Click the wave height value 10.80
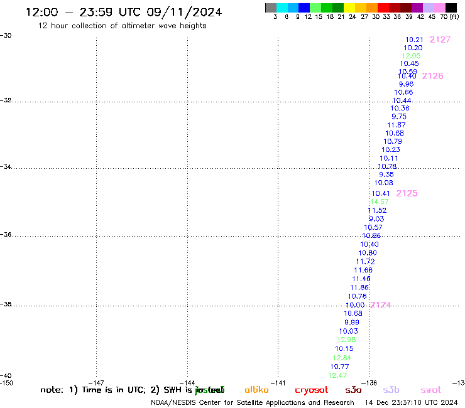 [x=368, y=253]
